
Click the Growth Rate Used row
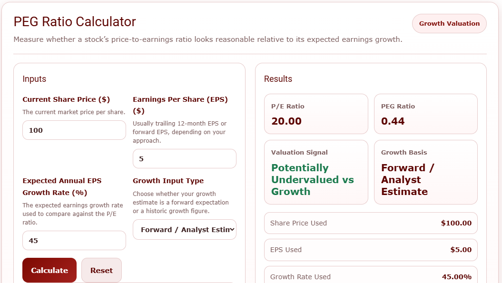click(x=371, y=276)
